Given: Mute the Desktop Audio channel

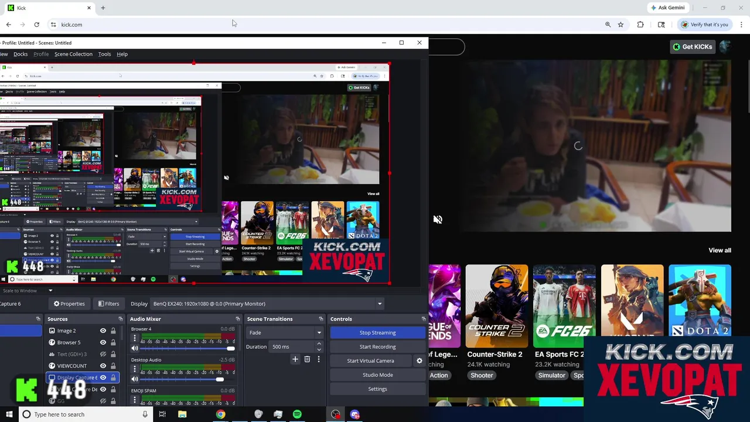Looking at the screenshot, I should coord(135,379).
